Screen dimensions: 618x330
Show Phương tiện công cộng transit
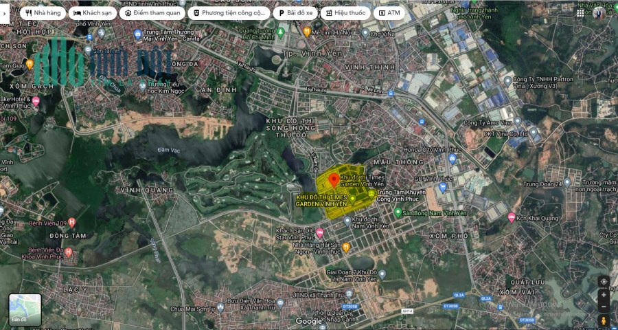click(229, 13)
